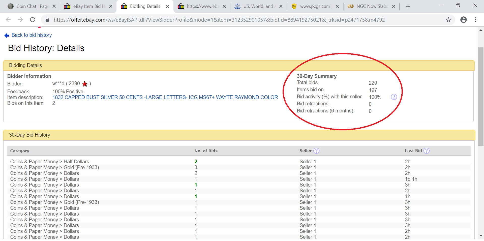
Task: Open the Chrome profile account icon
Action: (463, 20)
